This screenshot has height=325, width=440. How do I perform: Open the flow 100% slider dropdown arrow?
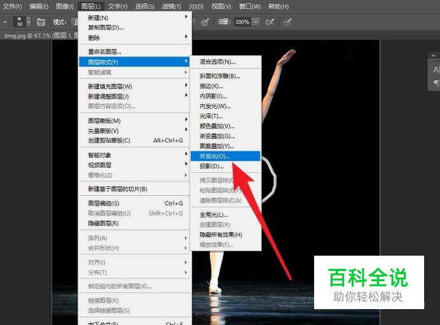[x=256, y=22]
